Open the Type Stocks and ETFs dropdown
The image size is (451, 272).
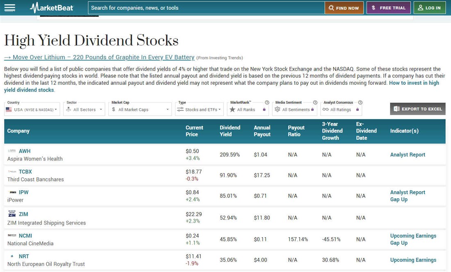199,109
